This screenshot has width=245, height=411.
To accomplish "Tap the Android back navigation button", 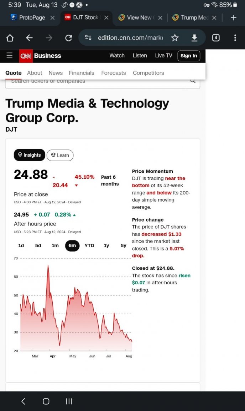I will (x=23, y=401).
